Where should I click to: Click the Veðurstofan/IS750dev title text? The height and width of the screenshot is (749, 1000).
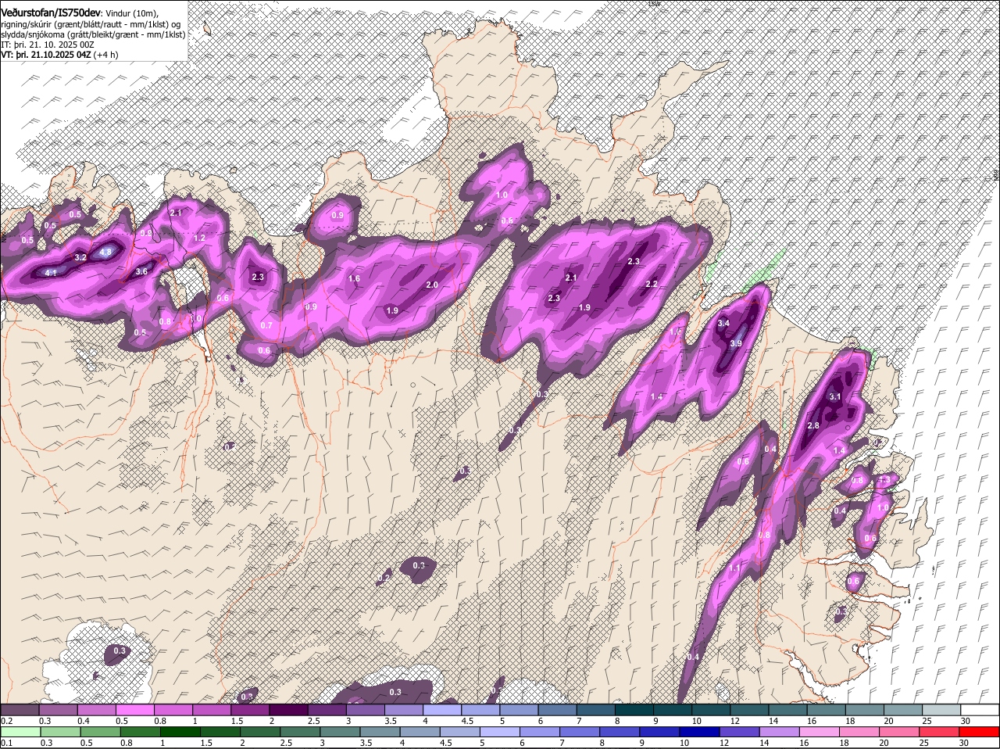tap(51, 13)
